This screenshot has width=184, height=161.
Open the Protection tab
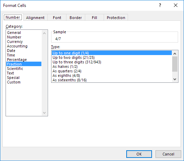[x=116, y=18]
